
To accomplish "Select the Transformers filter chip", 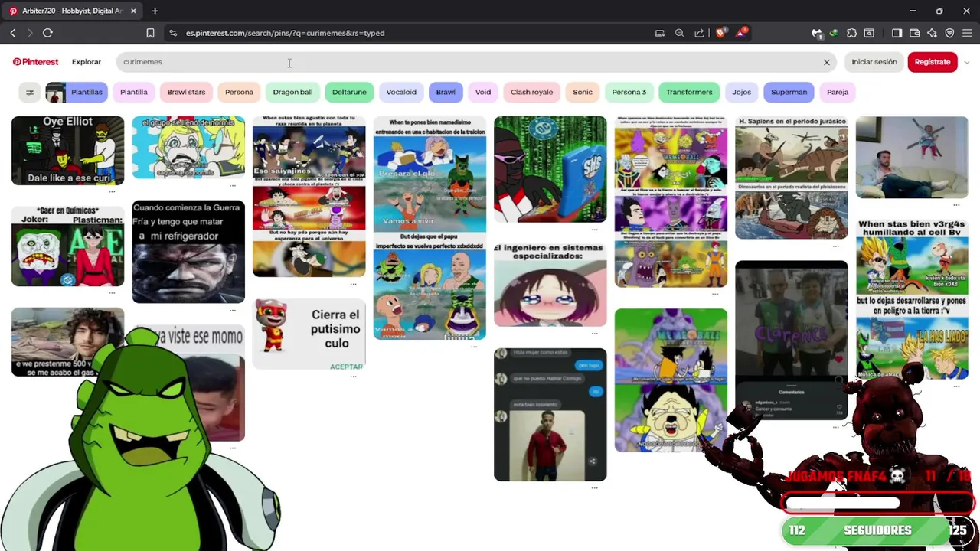I will [689, 93].
